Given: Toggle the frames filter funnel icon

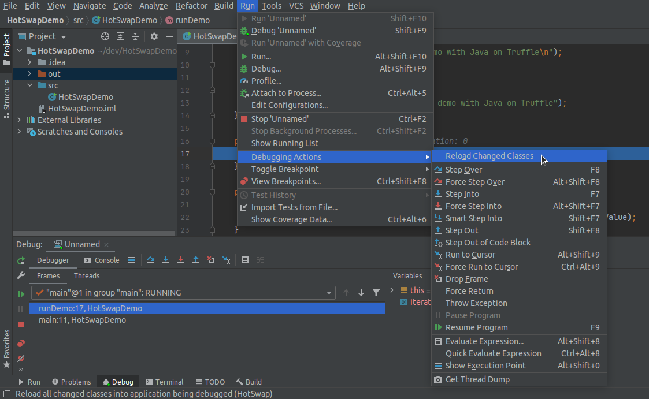Looking at the screenshot, I should pyautogui.click(x=376, y=293).
